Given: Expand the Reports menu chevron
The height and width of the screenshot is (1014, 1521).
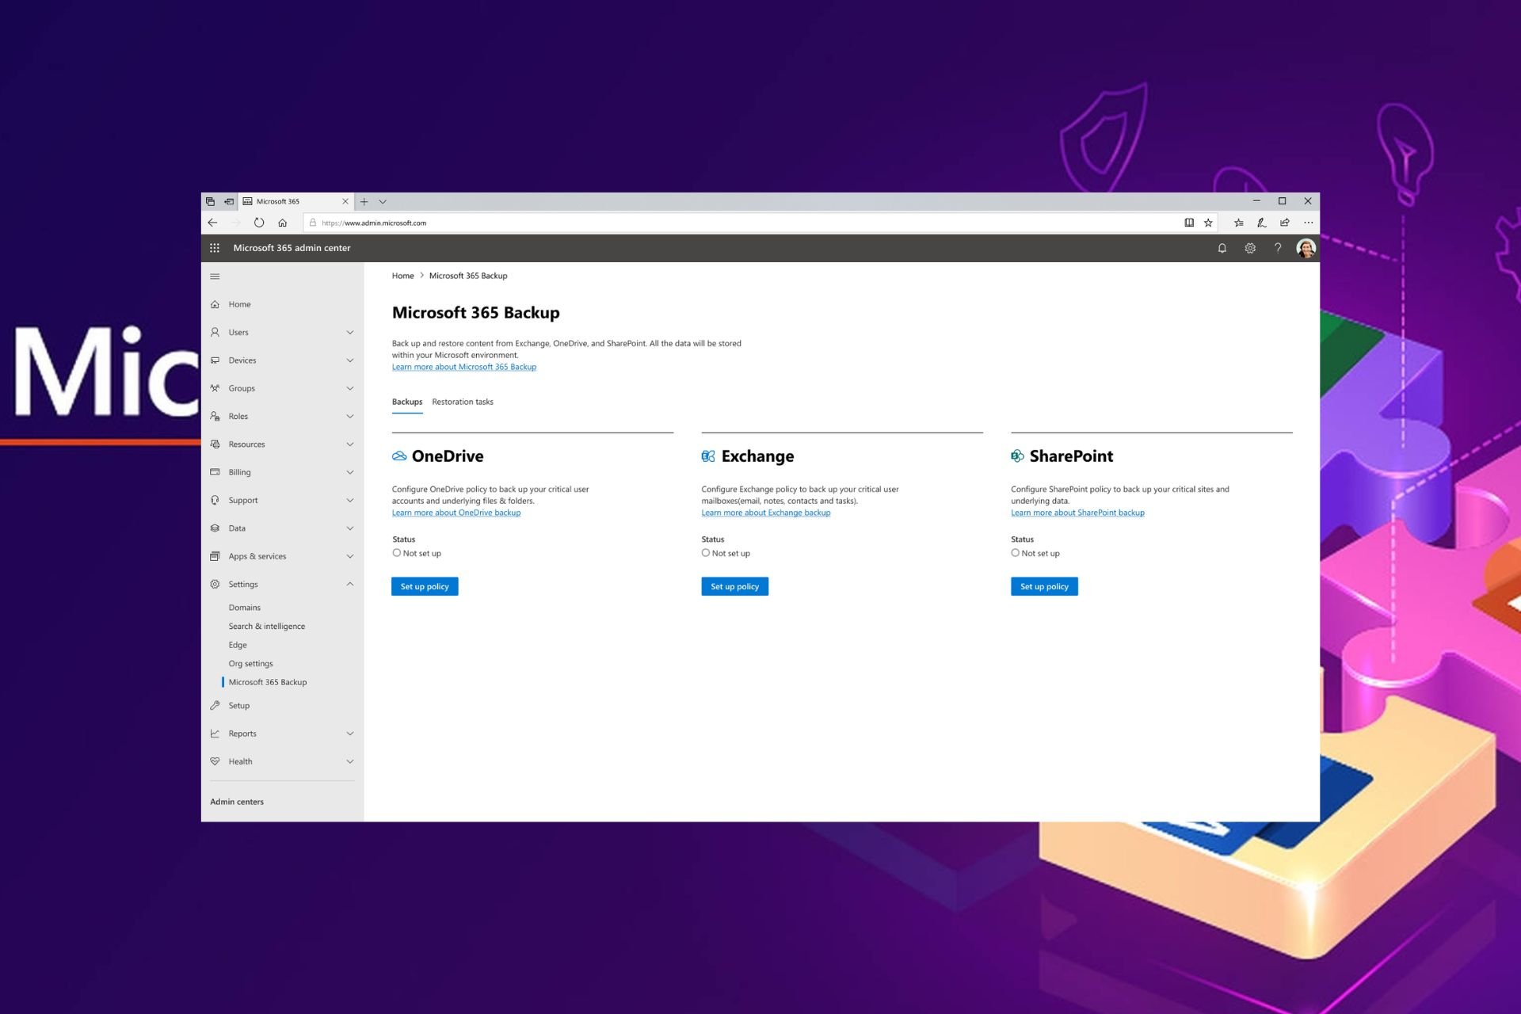Looking at the screenshot, I should (350, 734).
